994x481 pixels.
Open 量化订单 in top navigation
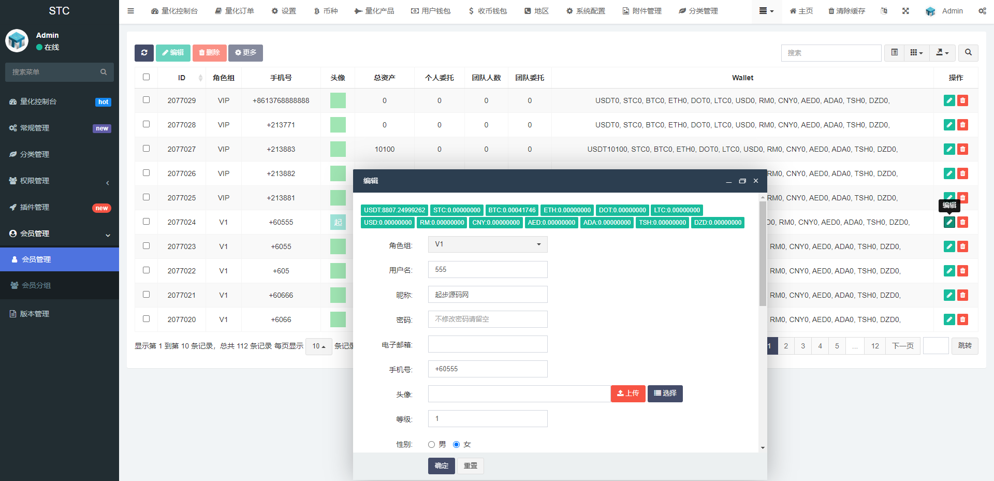[235, 11]
